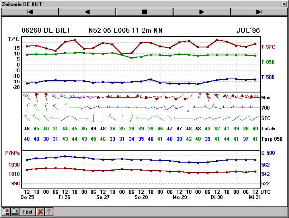The height and width of the screenshot is (218, 289).
Task: Click the Totals row label
Action: click(x=268, y=129)
